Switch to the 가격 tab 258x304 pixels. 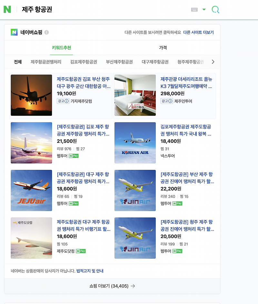pyautogui.click(x=163, y=48)
